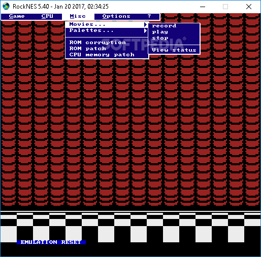This screenshot has height=257, width=261.
Task: Expand the Palettes submenu arrow
Action: [x=145, y=30]
